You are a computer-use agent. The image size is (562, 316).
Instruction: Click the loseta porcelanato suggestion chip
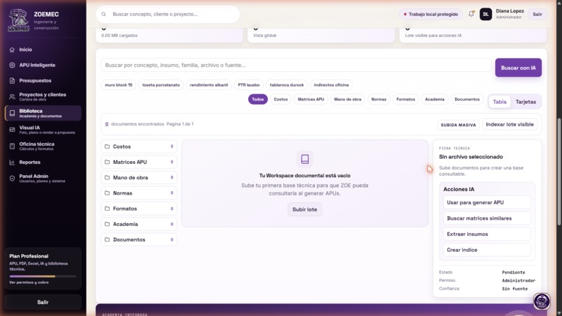[161, 85]
